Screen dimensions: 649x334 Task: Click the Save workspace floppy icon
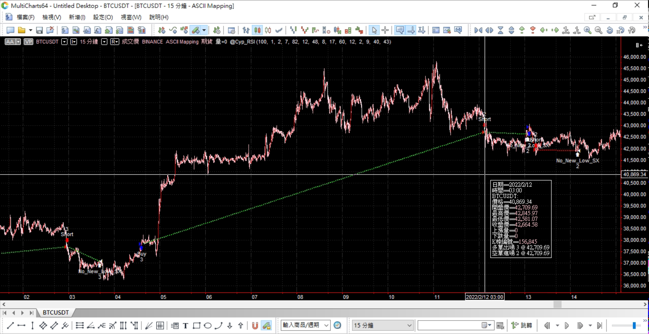(x=39, y=30)
